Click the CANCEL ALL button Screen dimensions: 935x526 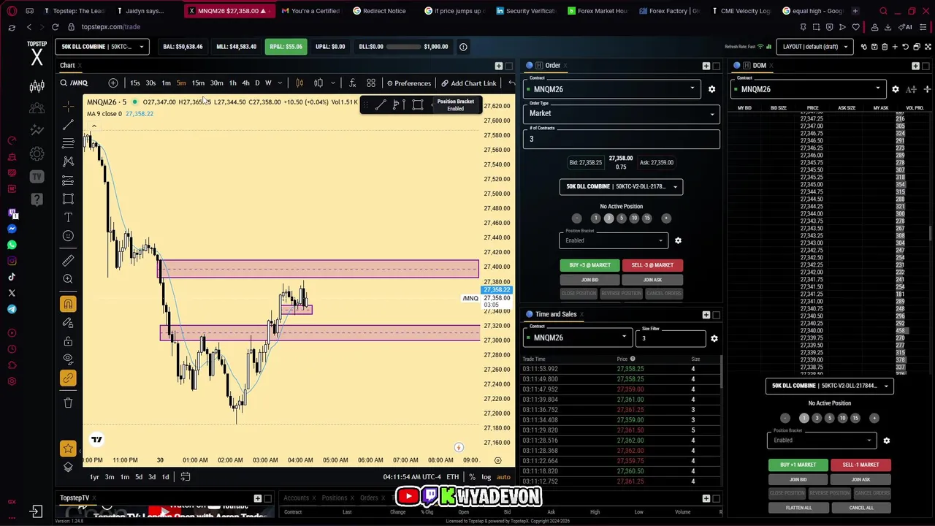[860, 508]
